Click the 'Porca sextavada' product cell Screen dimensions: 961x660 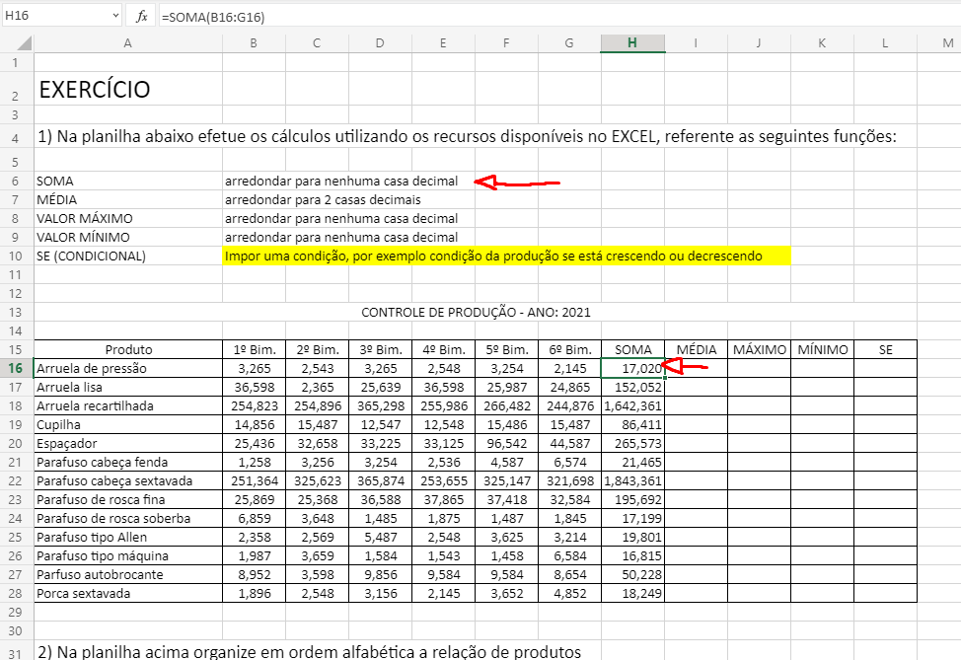pyautogui.click(x=128, y=593)
